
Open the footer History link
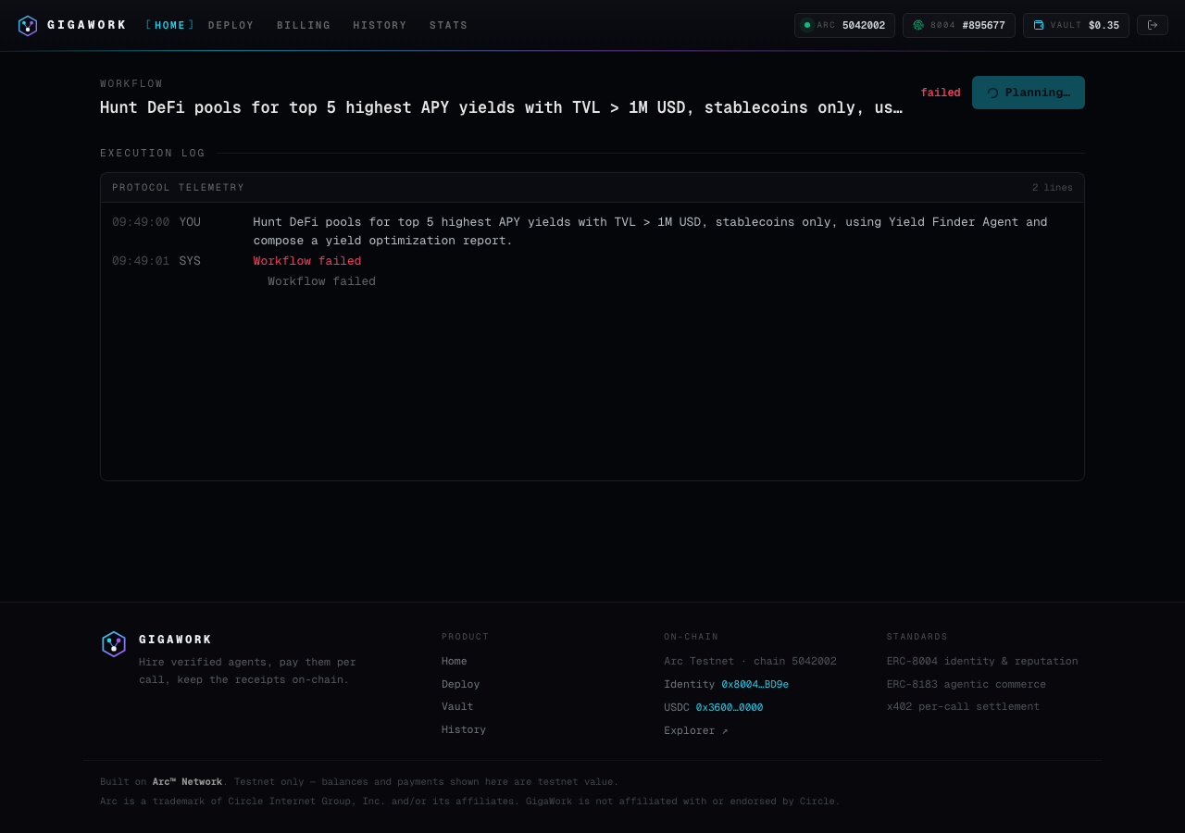coord(464,730)
